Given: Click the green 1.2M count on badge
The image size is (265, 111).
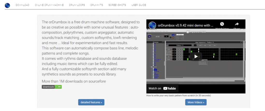Looking at the screenshot, I should 58,87.
